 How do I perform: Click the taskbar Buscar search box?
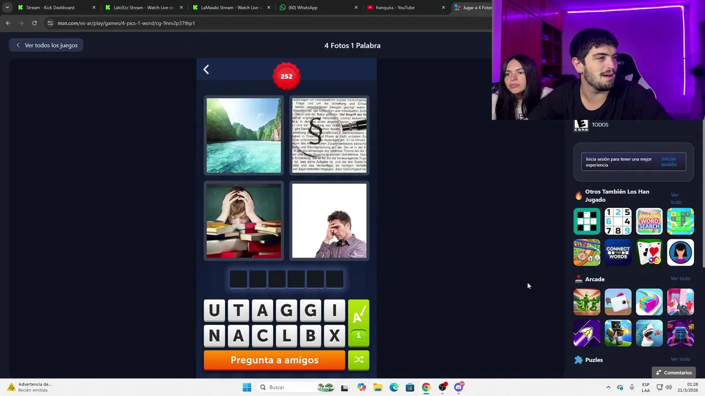click(x=297, y=387)
